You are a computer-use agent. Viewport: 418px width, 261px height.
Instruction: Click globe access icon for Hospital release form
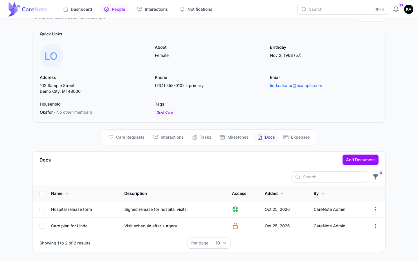[235, 209]
